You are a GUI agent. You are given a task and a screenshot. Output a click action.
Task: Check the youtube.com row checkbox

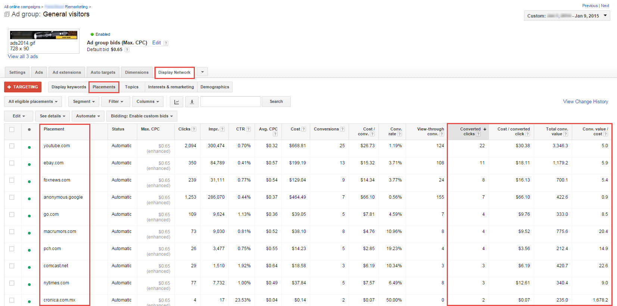pos(12,146)
